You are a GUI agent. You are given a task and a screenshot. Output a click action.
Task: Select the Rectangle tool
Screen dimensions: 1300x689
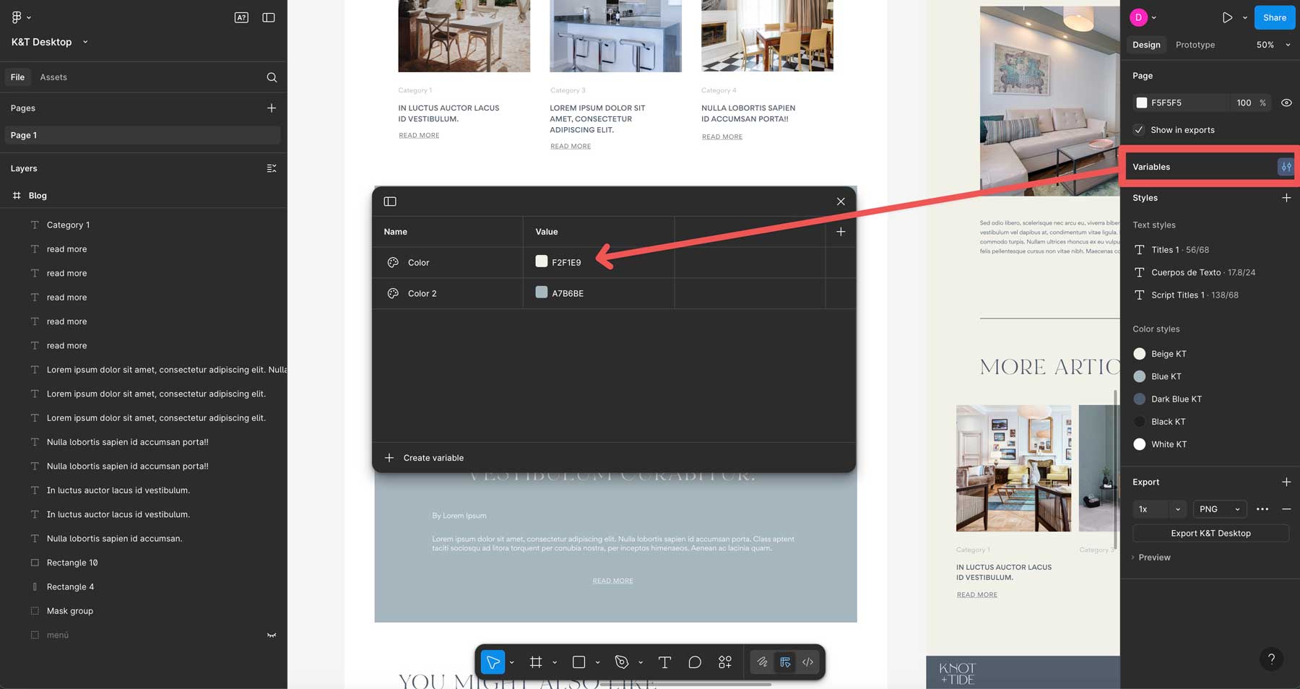[578, 662]
